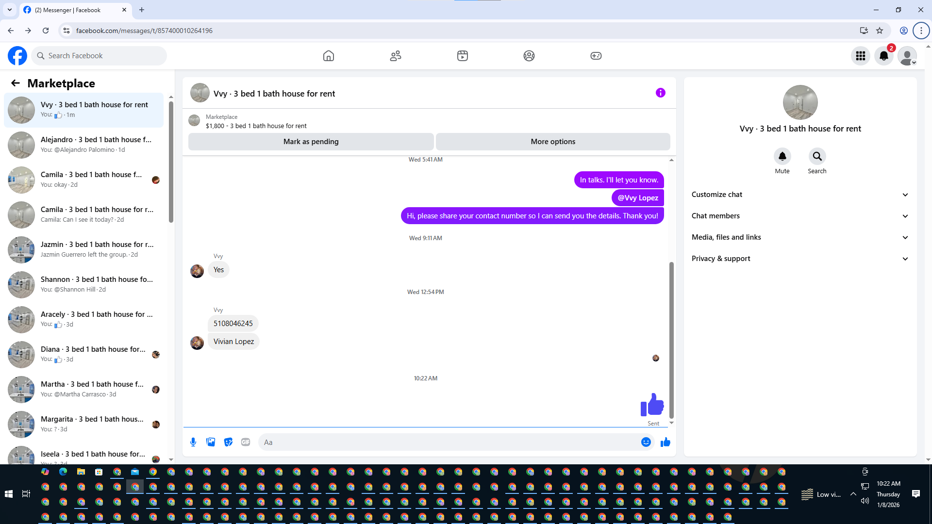Screen dimensions: 932x524
Task: Open Chrome's three-dot menu
Action: pos(921,31)
